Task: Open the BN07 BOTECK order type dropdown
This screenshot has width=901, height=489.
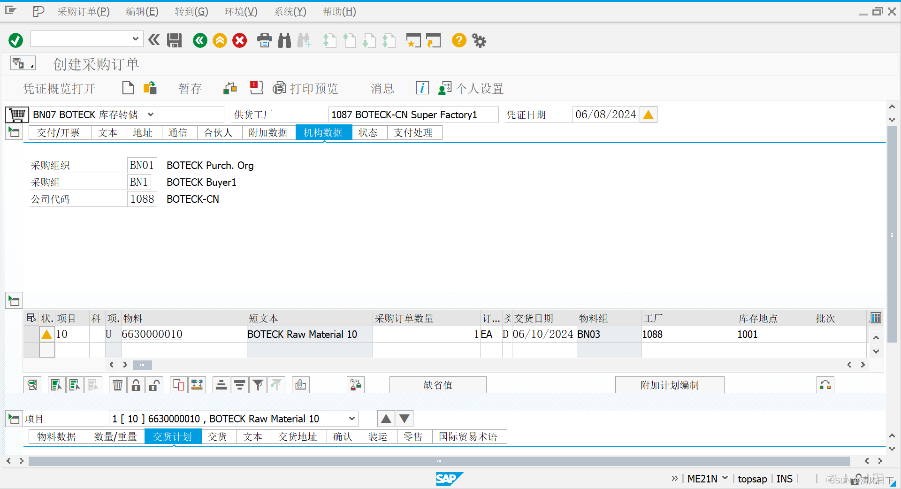Action: coord(151,115)
